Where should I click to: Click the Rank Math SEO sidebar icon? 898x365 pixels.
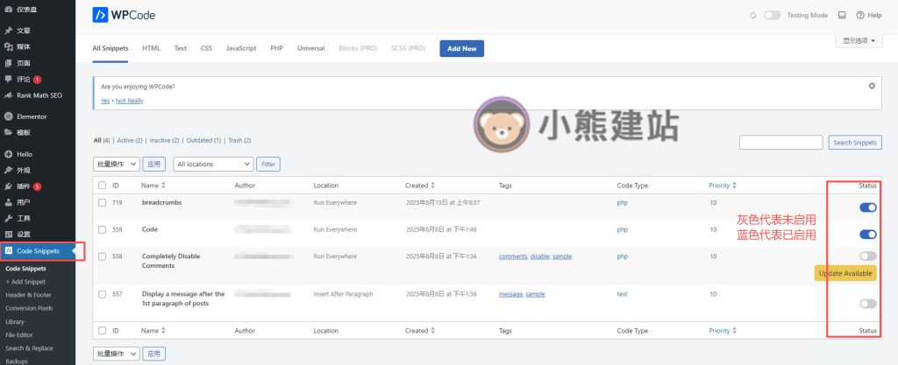8,95
